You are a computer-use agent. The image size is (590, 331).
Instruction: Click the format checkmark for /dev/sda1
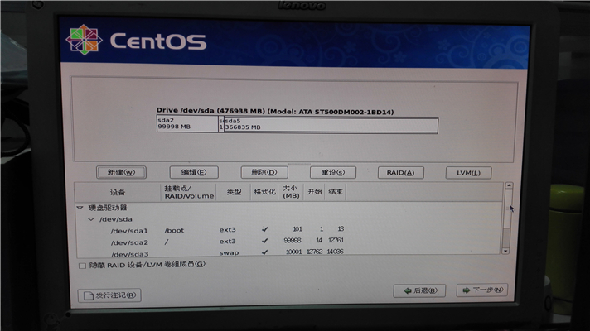(265, 229)
